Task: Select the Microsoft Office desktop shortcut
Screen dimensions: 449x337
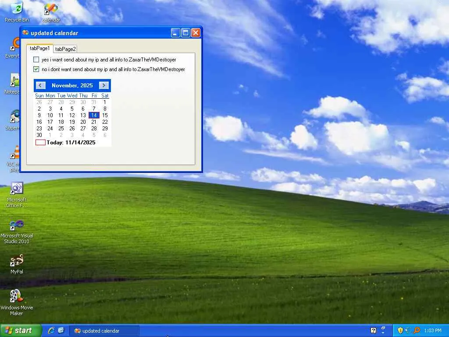Action: (17, 195)
